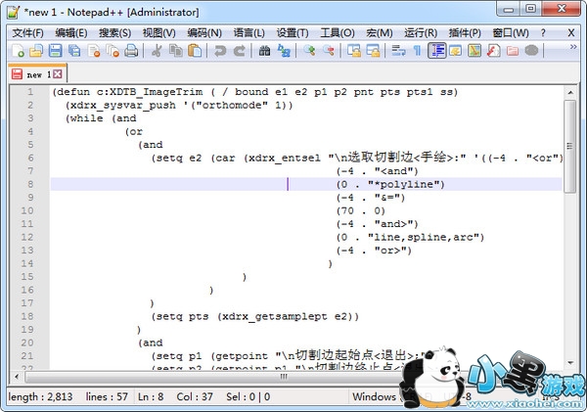The image size is (587, 412).
Task: Click the horizontal scrollbar left arrow
Action: (x=17, y=377)
